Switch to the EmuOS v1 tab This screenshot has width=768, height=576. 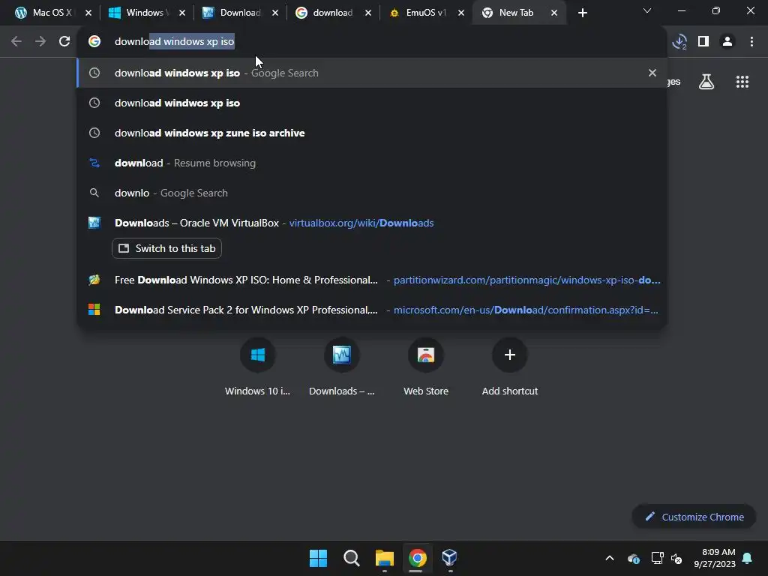coord(425,13)
